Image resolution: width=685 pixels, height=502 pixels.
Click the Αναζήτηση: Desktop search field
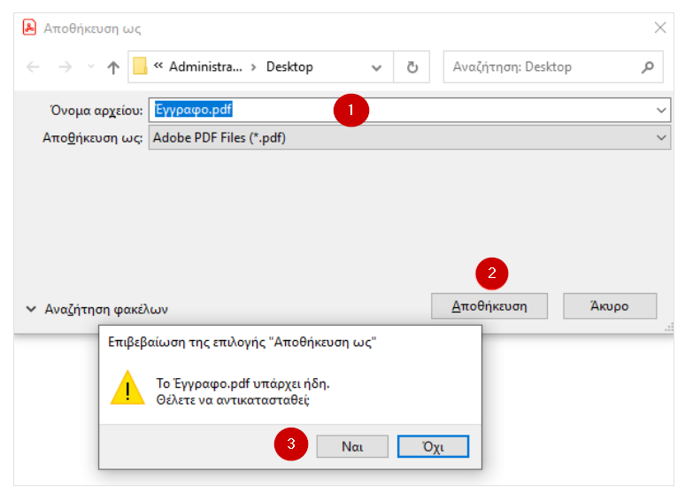coord(540,67)
